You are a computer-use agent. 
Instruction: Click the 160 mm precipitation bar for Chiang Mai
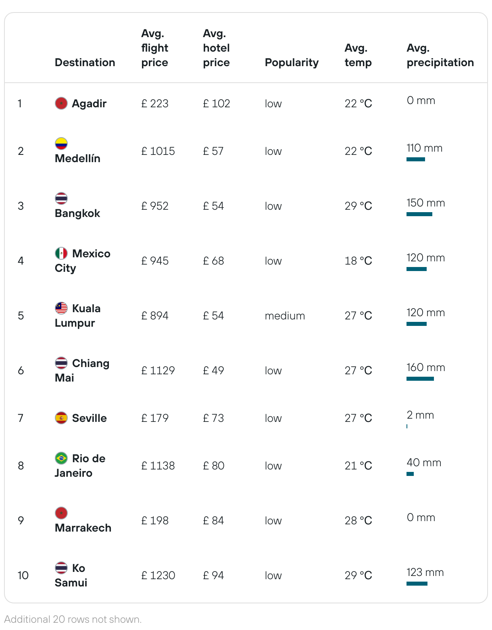tap(420, 379)
